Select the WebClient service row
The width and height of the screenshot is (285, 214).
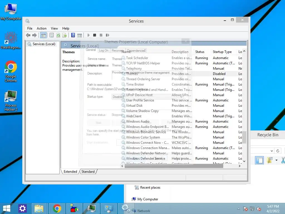click(x=182, y=116)
